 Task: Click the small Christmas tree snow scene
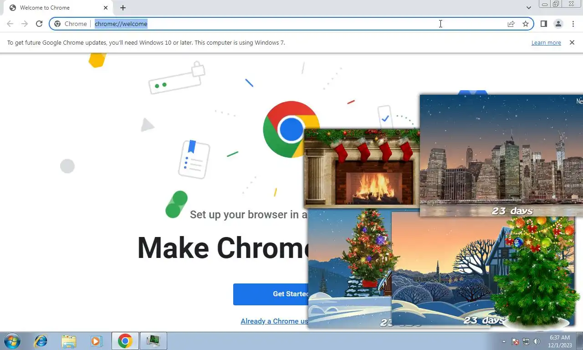tap(350, 269)
